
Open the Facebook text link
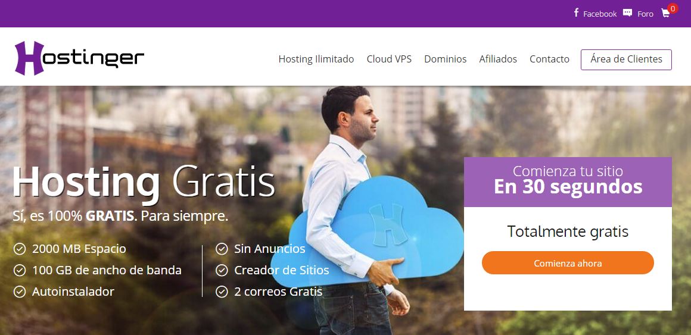[x=600, y=14]
